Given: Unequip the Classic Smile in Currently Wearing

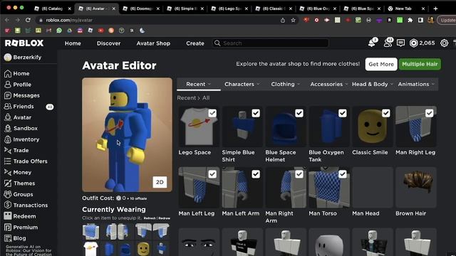Looking at the screenshot, I should [143, 249].
